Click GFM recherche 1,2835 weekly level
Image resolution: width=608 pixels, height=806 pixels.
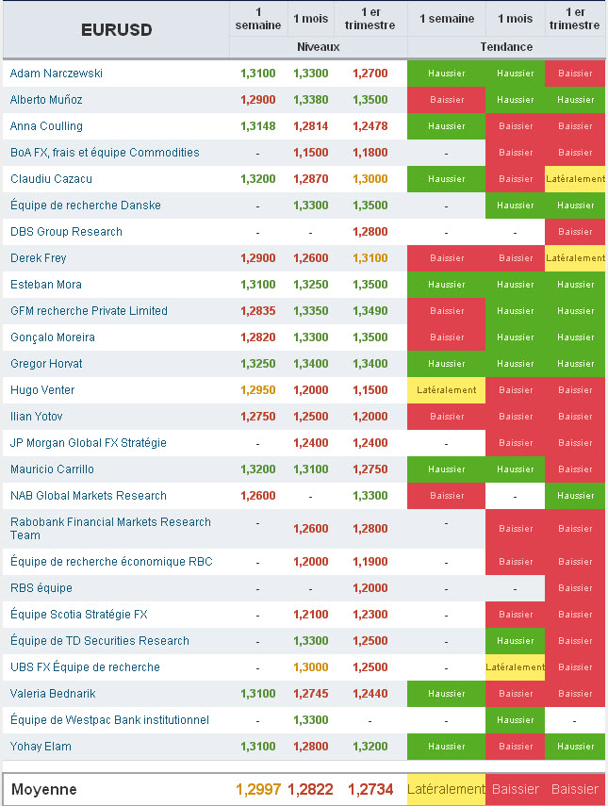[x=258, y=311]
